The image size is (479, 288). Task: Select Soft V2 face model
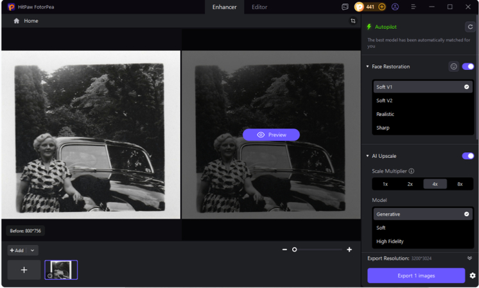(422, 100)
